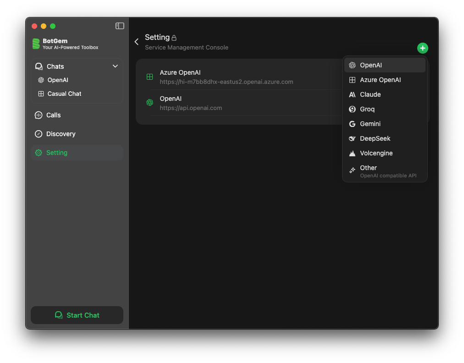Choose Volcengine from the provider menu
This screenshot has height=363, width=464.
385,153
